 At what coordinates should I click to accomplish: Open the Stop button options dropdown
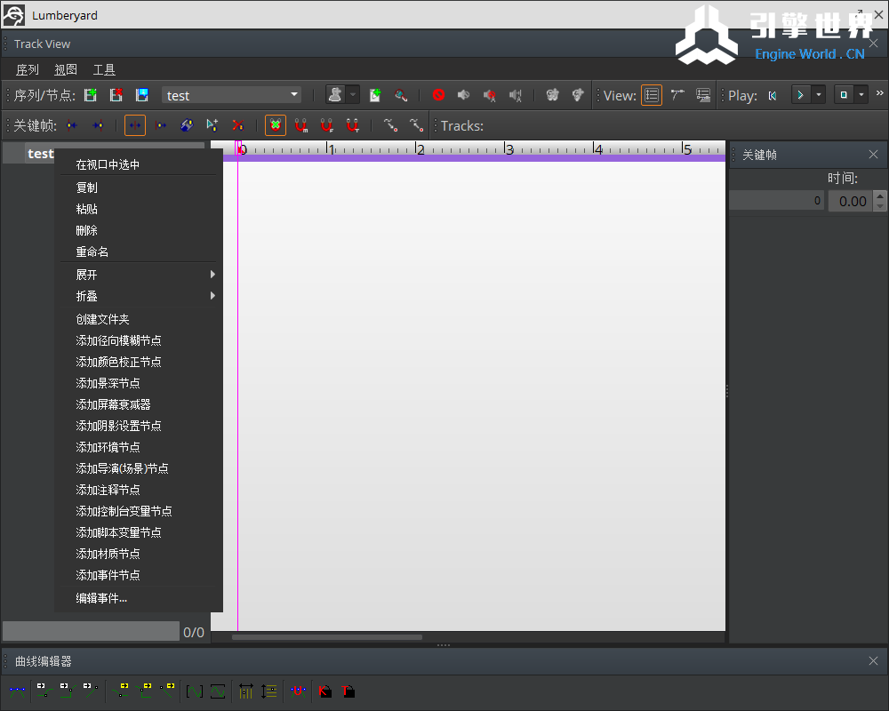[861, 95]
